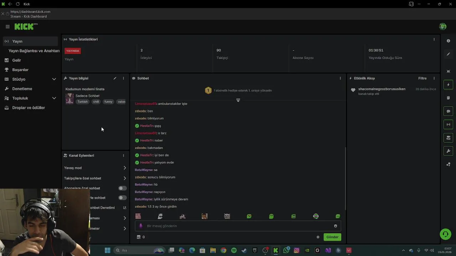The height and width of the screenshot is (256, 456).
Task: Open Kanal Eylemleri three-dot menu
Action: coord(124,155)
